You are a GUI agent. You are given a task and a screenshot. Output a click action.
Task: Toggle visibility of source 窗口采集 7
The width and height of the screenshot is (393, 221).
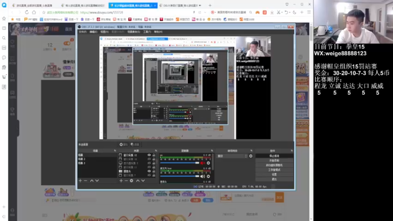point(149,175)
